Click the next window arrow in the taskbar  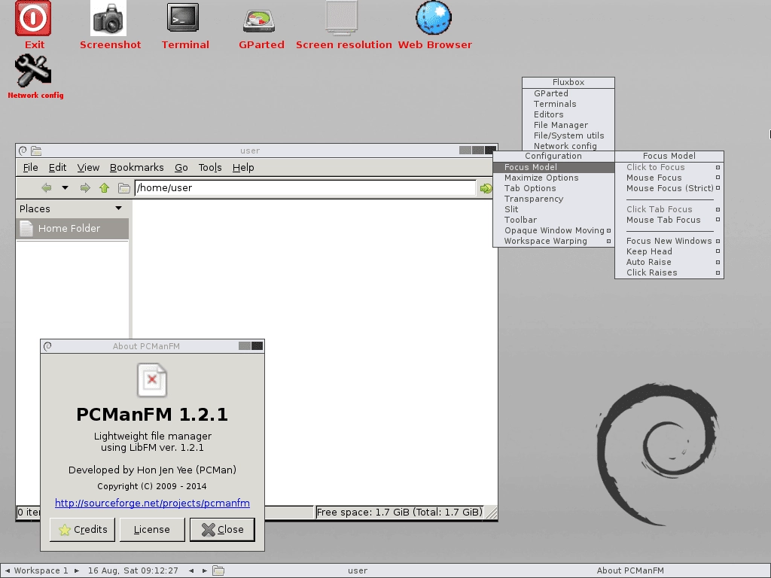click(x=205, y=570)
